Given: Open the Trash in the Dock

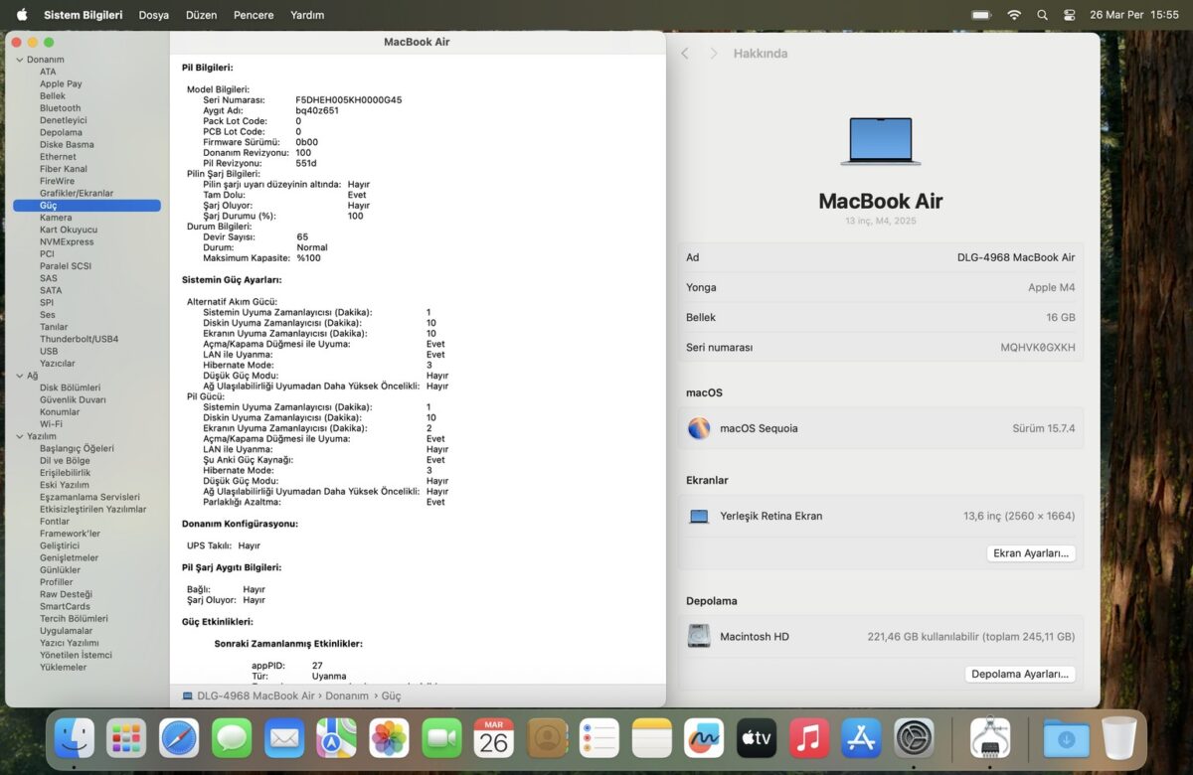Looking at the screenshot, I should point(1118,738).
